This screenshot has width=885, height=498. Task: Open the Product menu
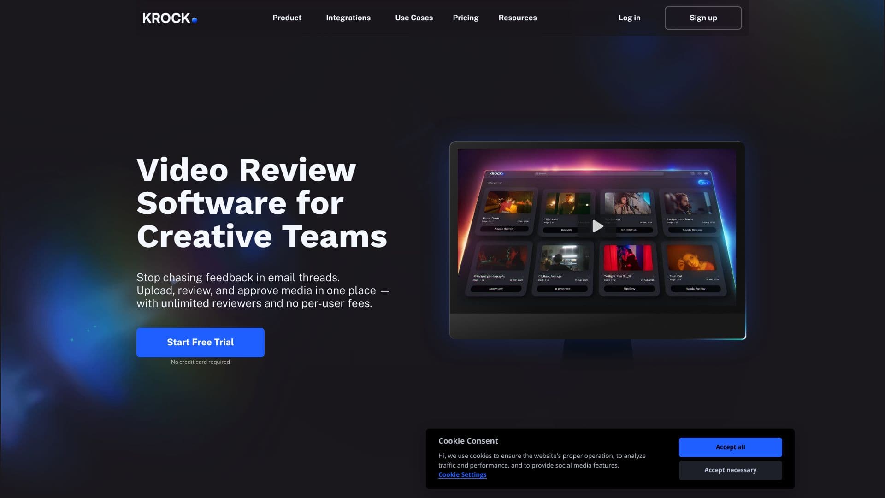287,18
